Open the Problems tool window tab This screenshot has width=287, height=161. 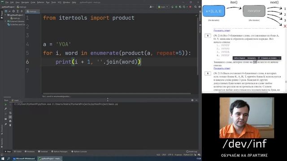pos(30,152)
